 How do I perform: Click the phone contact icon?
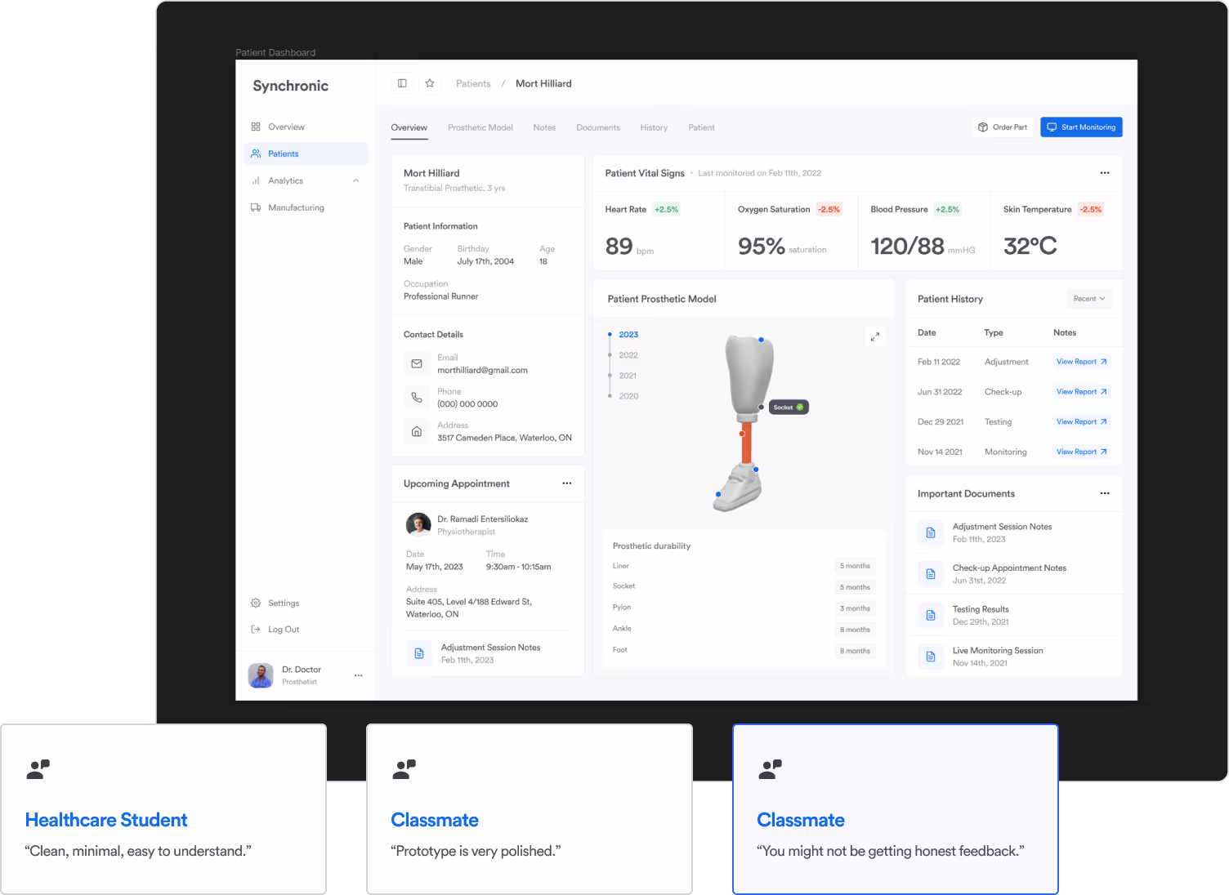[417, 398]
